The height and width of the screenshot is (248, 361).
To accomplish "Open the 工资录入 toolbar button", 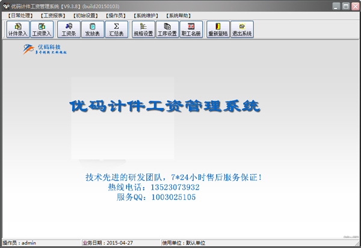I will pyautogui.click(x=42, y=29).
